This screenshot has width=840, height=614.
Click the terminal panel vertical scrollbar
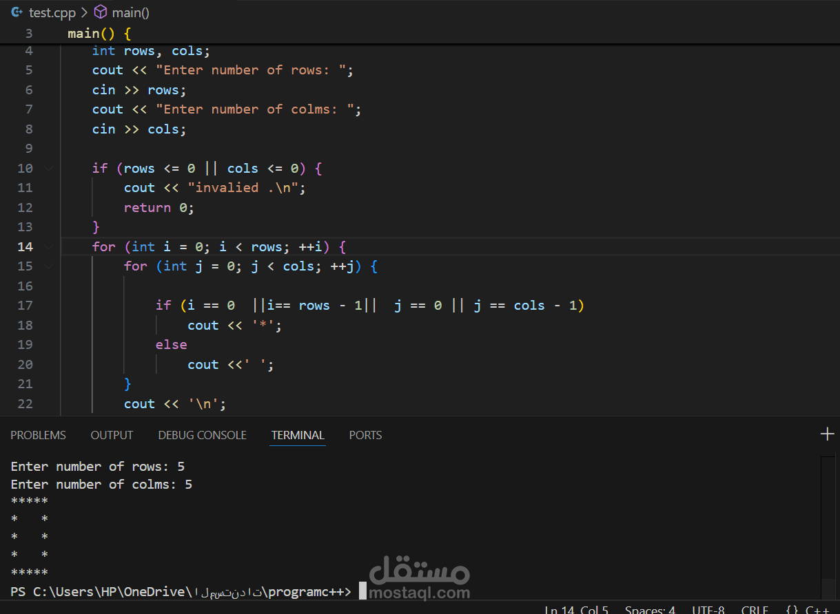coord(828,527)
